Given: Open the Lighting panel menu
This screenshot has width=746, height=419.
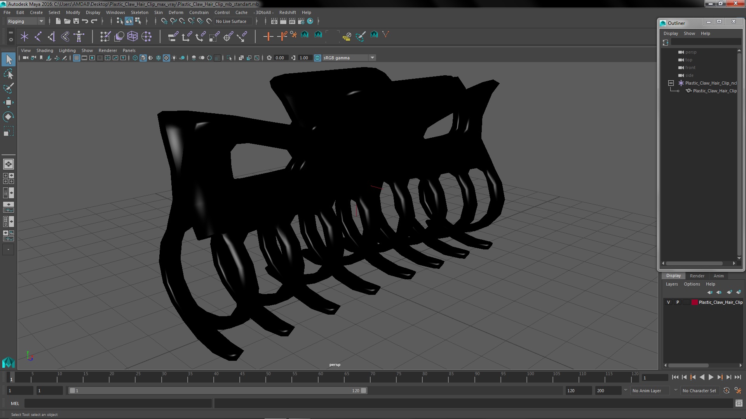Looking at the screenshot, I should [x=67, y=50].
